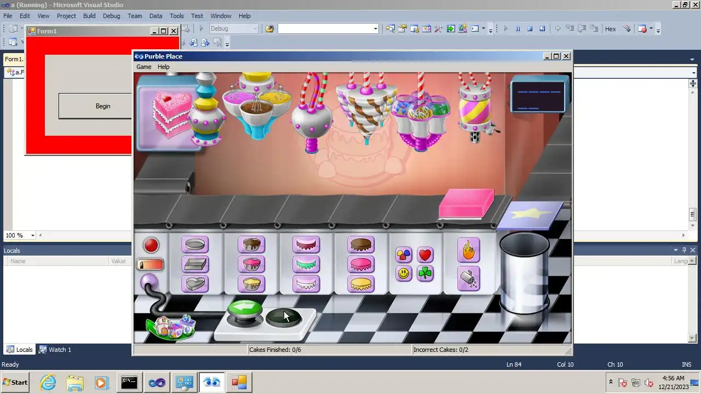Choose the chocolate batter flavor
The image size is (701, 394).
(x=251, y=245)
